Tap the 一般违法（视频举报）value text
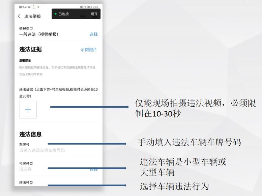 point(39,34)
